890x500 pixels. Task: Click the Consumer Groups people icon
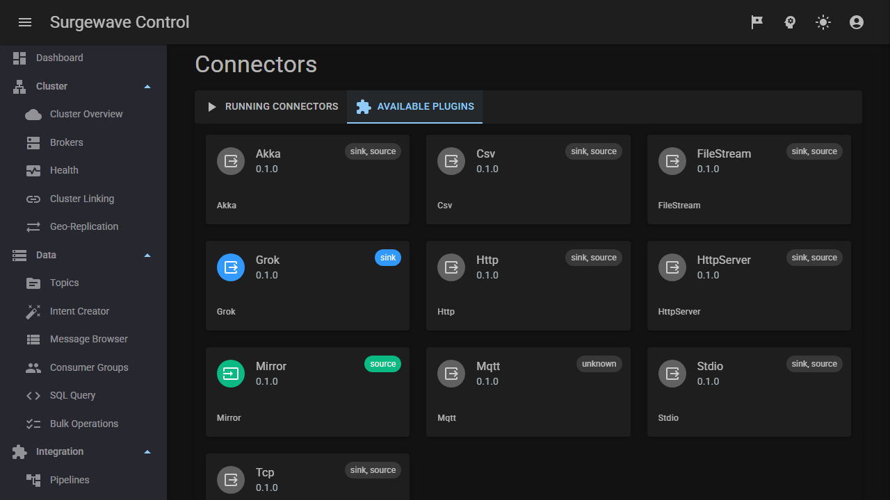(x=33, y=368)
